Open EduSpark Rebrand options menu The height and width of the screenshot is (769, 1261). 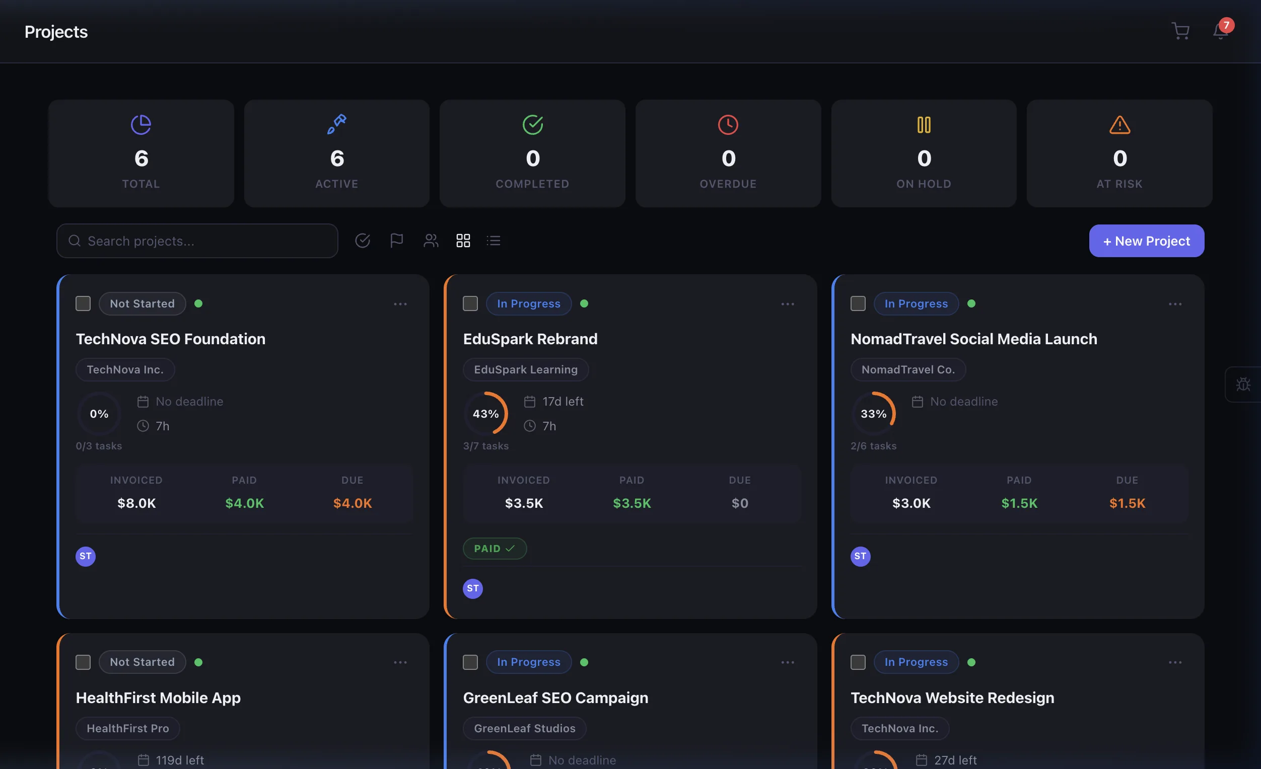click(x=788, y=303)
